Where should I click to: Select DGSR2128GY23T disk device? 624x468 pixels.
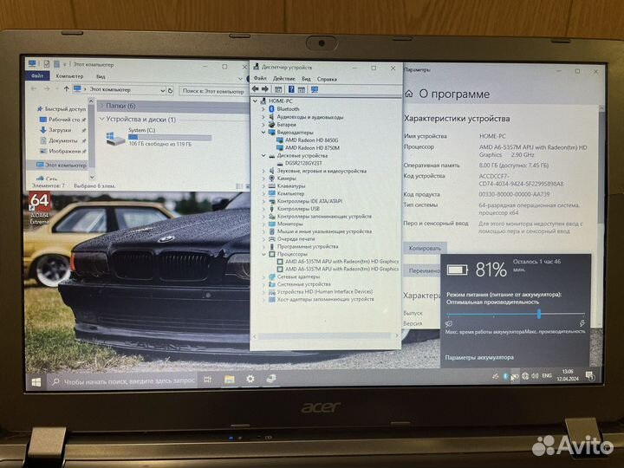click(x=303, y=163)
